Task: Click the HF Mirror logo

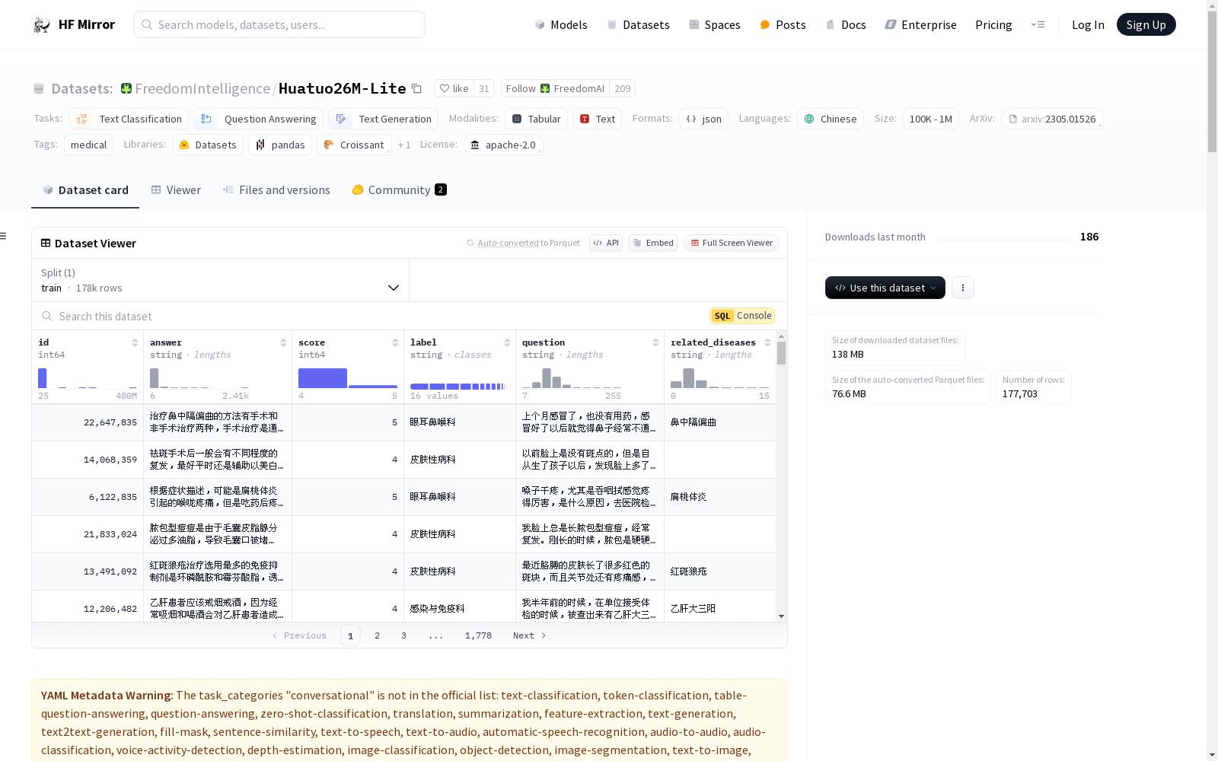Action: pyautogui.click(x=74, y=24)
